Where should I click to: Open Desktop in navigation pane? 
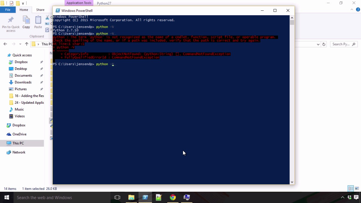(x=21, y=69)
